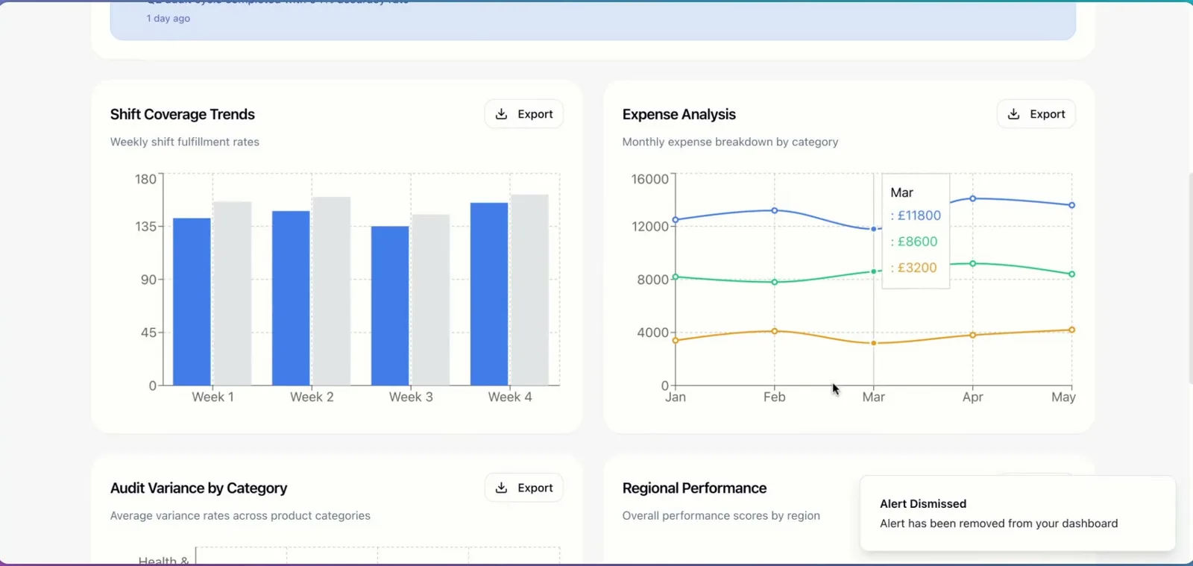The height and width of the screenshot is (566, 1193).
Task: Click the Week 1 blue bar
Action: (192, 302)
